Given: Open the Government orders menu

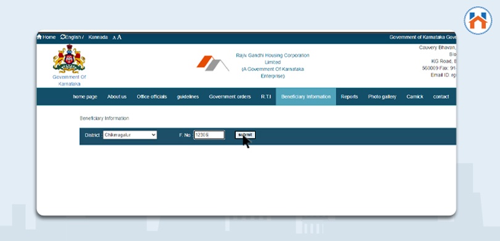Looking at the screenshot, I should (x=230, y=97).
